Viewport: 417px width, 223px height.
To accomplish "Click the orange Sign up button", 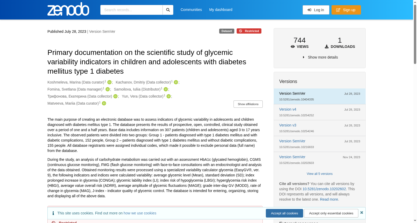I will pyautogui.click(x=346, y=10).
